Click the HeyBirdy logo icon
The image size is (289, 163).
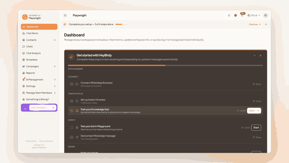pos(25,17)
